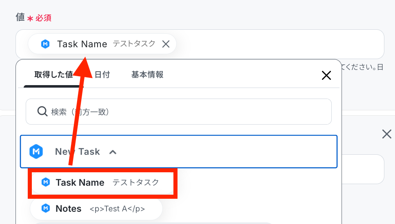The width and height of the screenshot is (395, 224).
Task: Close the value picker popup panel
Action: [326, 75]
